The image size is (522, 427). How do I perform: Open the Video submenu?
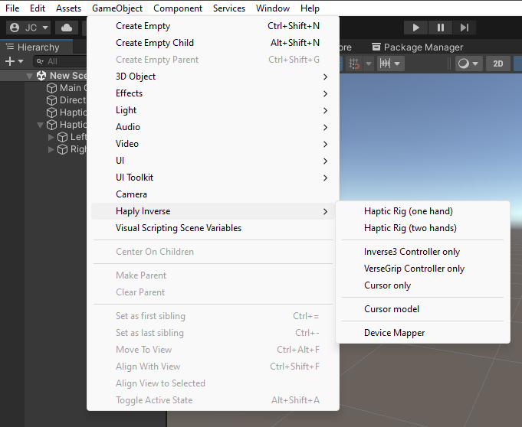tap(213, 144)
